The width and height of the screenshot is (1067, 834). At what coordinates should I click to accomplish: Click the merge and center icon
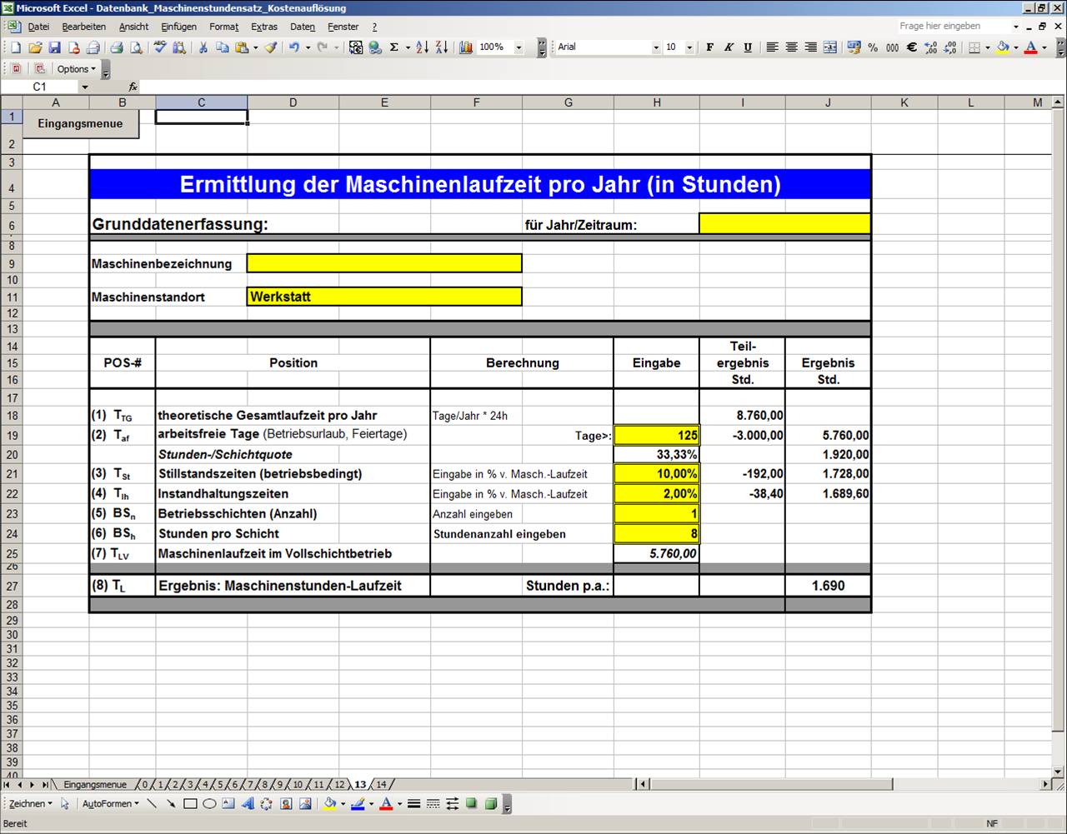(830, 47)
